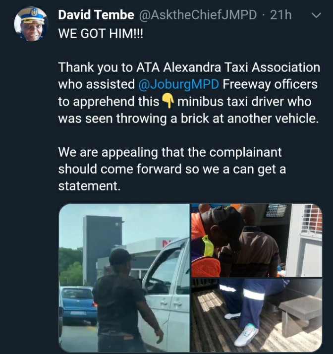Select the "WE GOT HIM!!!" text
The width and height of the screenshot is (333, 354).
point(101,34)
